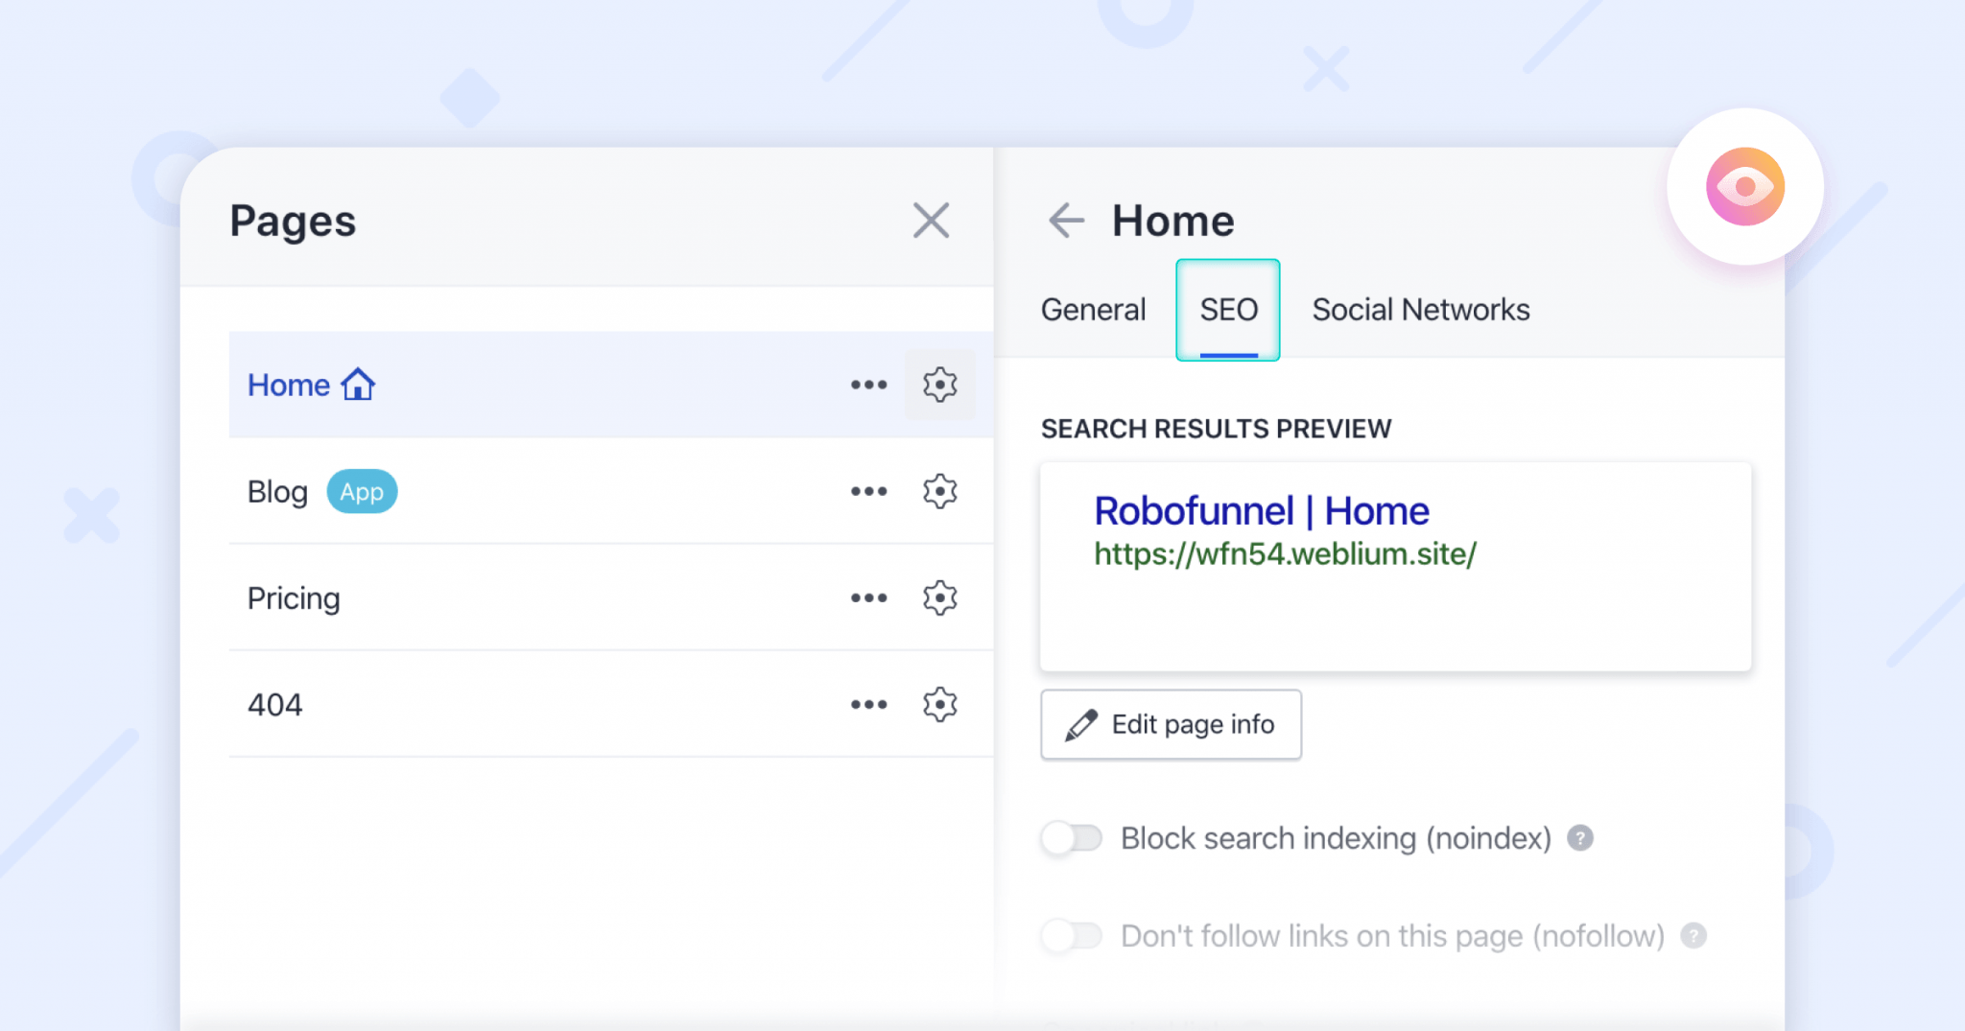This screenshot has height=1031, width=1965.
Task: Open settings gear for the Home page
Action: [x=939, y=385]
